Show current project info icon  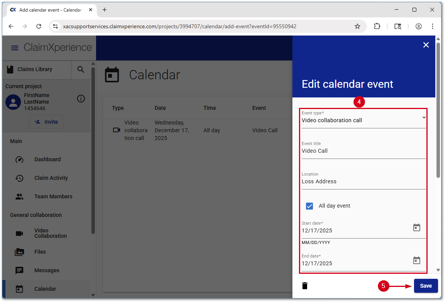pos(81,99)
